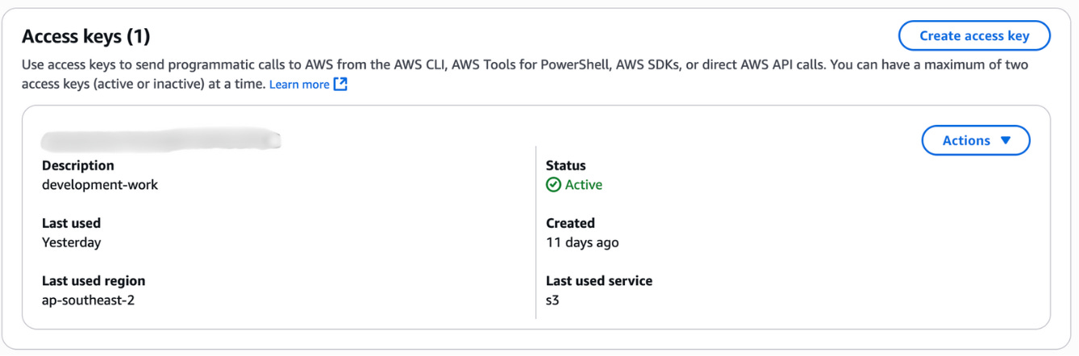The image size is (1079, 356).
Task: Expand the Actions dropdown menu
Action: [976, 140]
